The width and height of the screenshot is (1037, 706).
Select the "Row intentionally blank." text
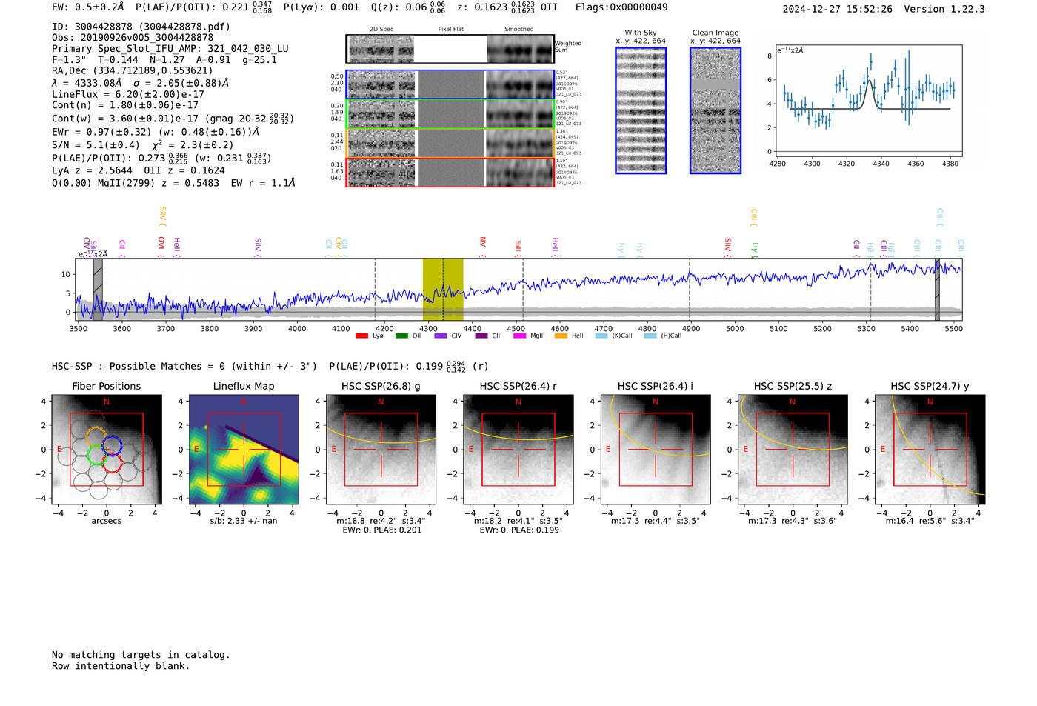pyautogui.click(x=121, y=666)
